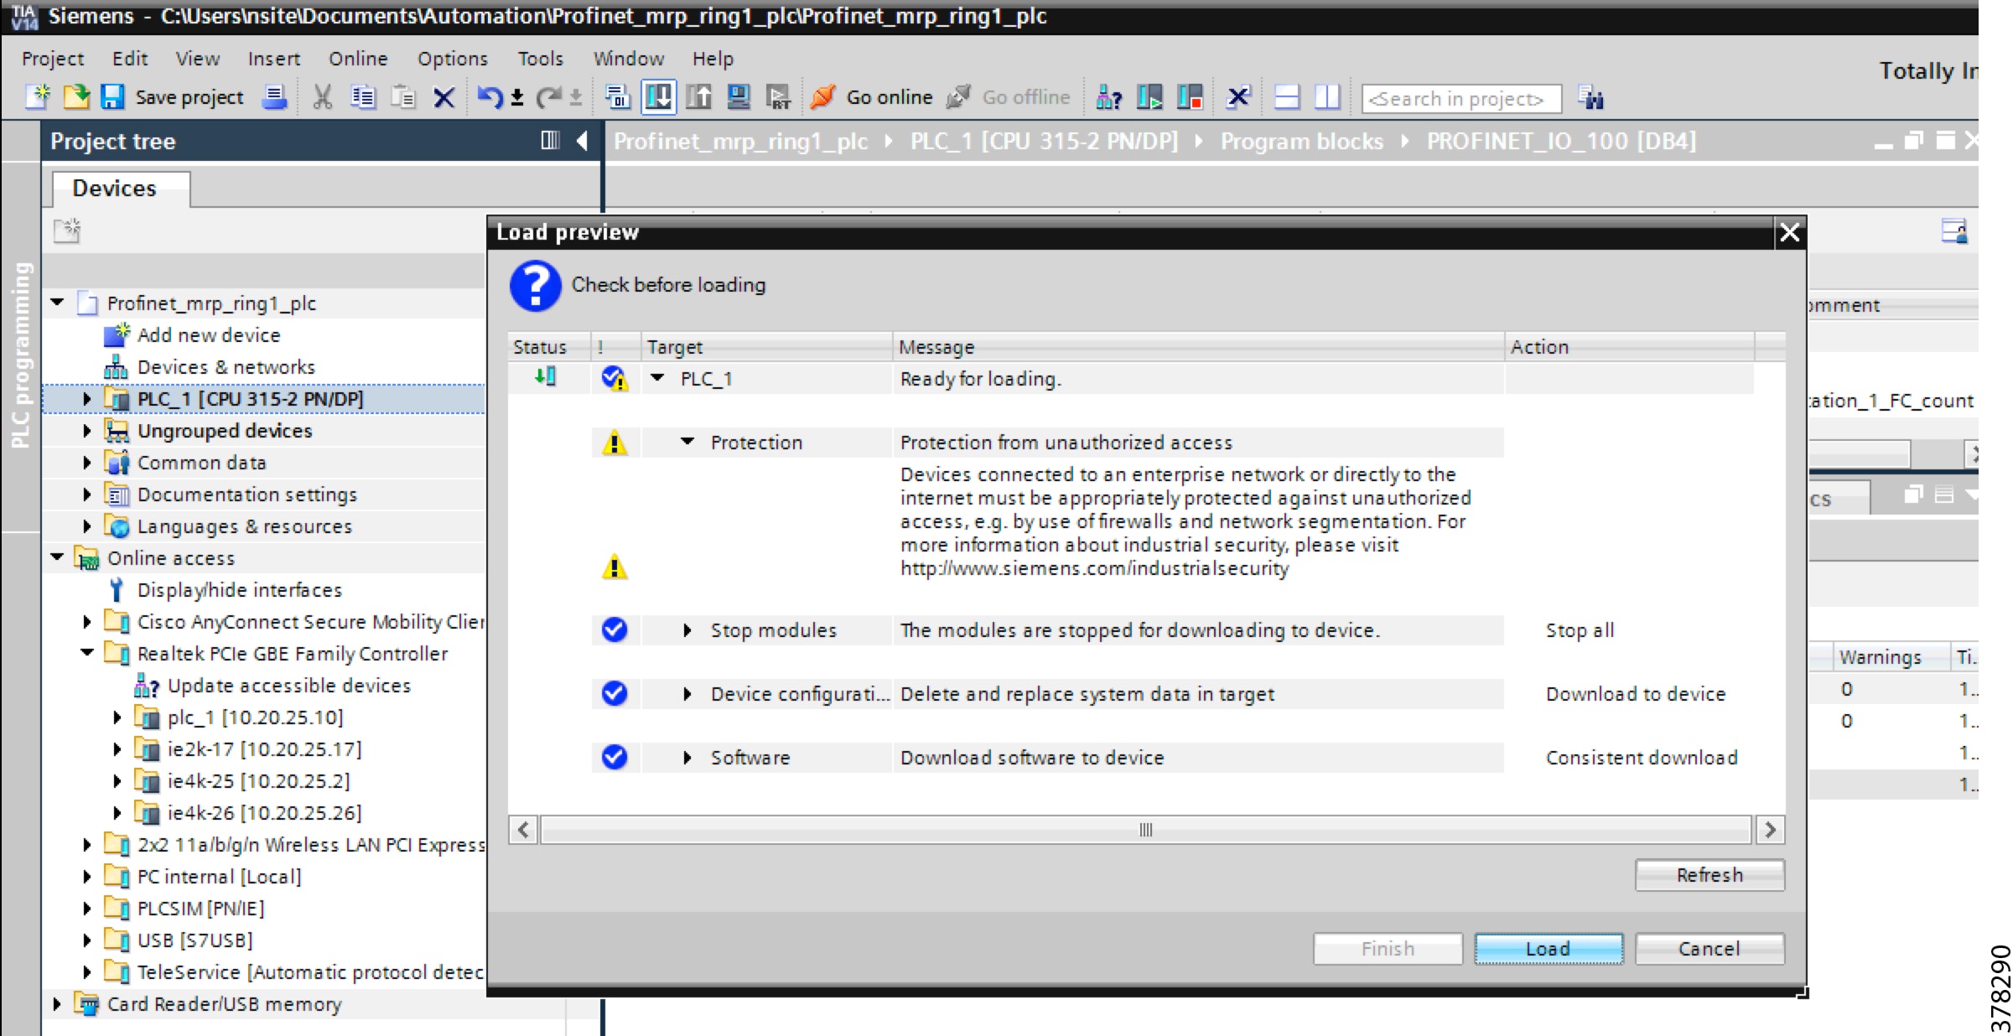The width and height of the screenshot is (2013, 1036).
Task: Click the Start simulation monitor icon
Action: [739, 97]
